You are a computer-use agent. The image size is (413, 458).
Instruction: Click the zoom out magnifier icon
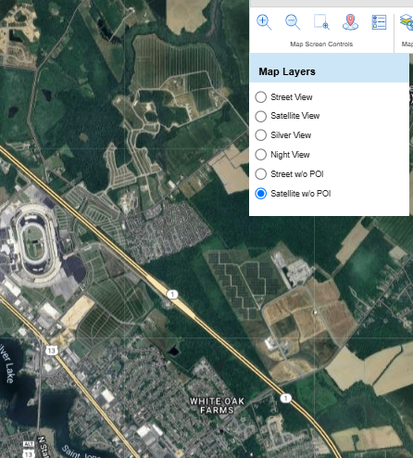[293, 22]
